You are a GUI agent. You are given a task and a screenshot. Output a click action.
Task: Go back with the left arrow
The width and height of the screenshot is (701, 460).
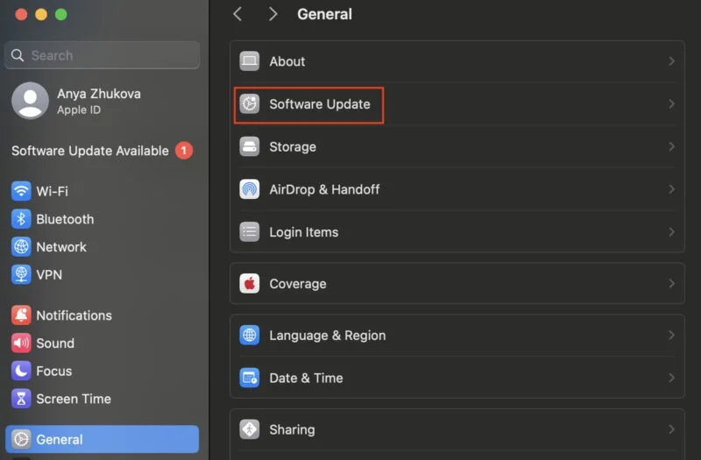click(x=237, y=14)
